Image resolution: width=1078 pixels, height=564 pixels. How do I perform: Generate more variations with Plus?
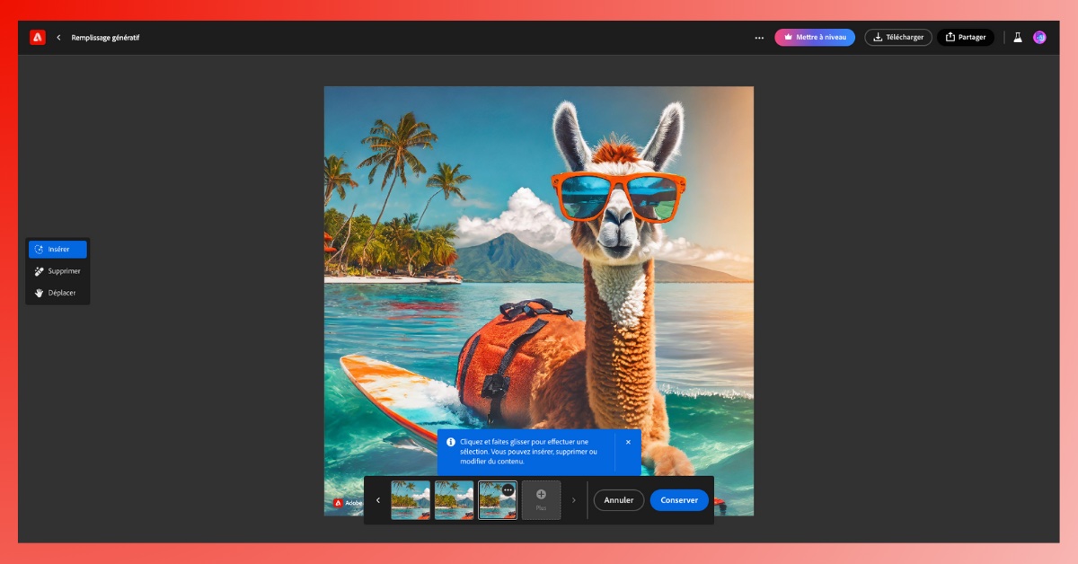click(x=541, y=499)
